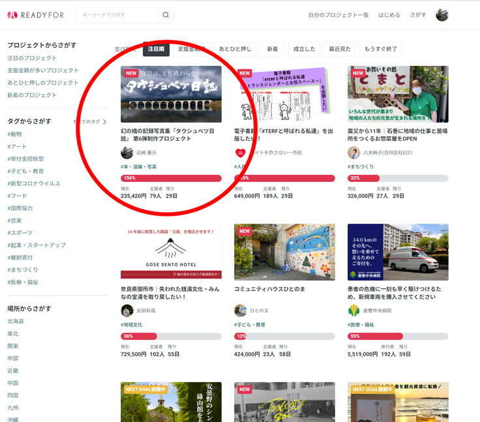
Task: Click 支援金額が多いプロジェクト in the sidebar
Action: click(x=43, y=70)
